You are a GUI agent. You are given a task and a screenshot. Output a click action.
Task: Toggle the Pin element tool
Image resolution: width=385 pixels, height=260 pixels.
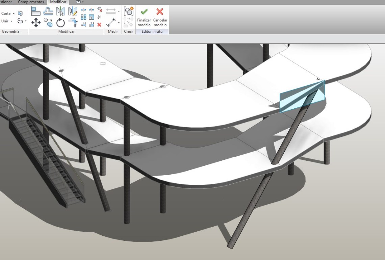point(99,17)
